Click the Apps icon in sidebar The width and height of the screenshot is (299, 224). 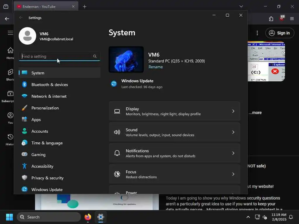coord(25,119)
